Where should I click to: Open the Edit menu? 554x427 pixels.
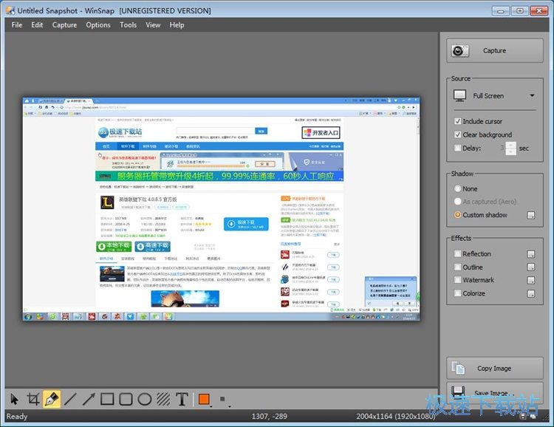[37, 24]
